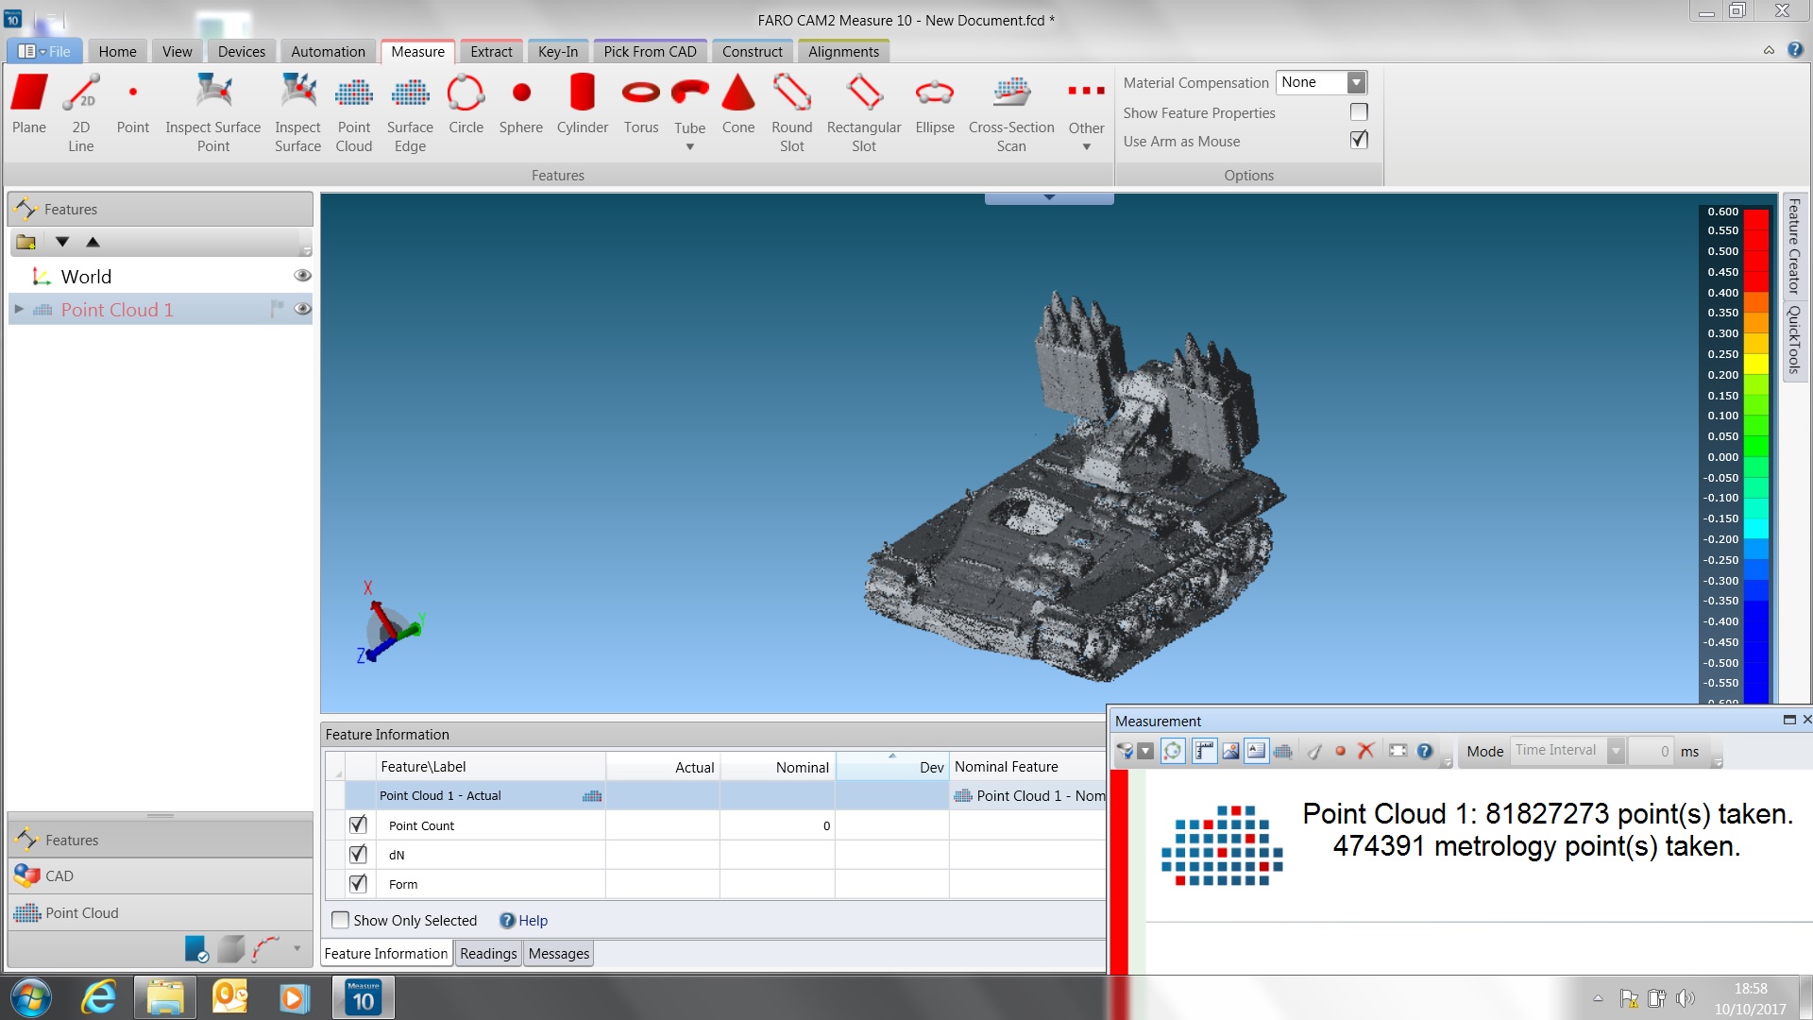This screenshot has height=1020, width=1813.
Task: Move feature up with black up arrow
Action: click(x=93, y=242)
